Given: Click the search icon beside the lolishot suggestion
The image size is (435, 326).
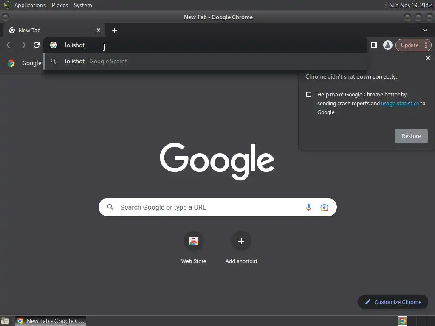Looking at the screenshot, I should [x=54, y=61].
